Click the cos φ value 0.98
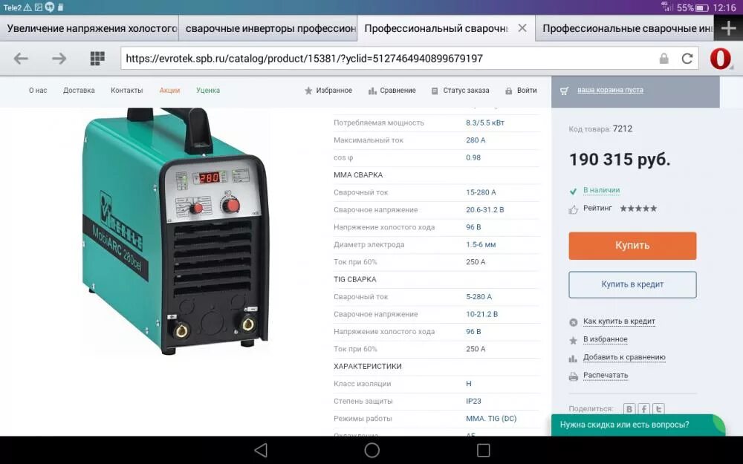The width and height of the screenshot is (743, 464). click(473, 157)
